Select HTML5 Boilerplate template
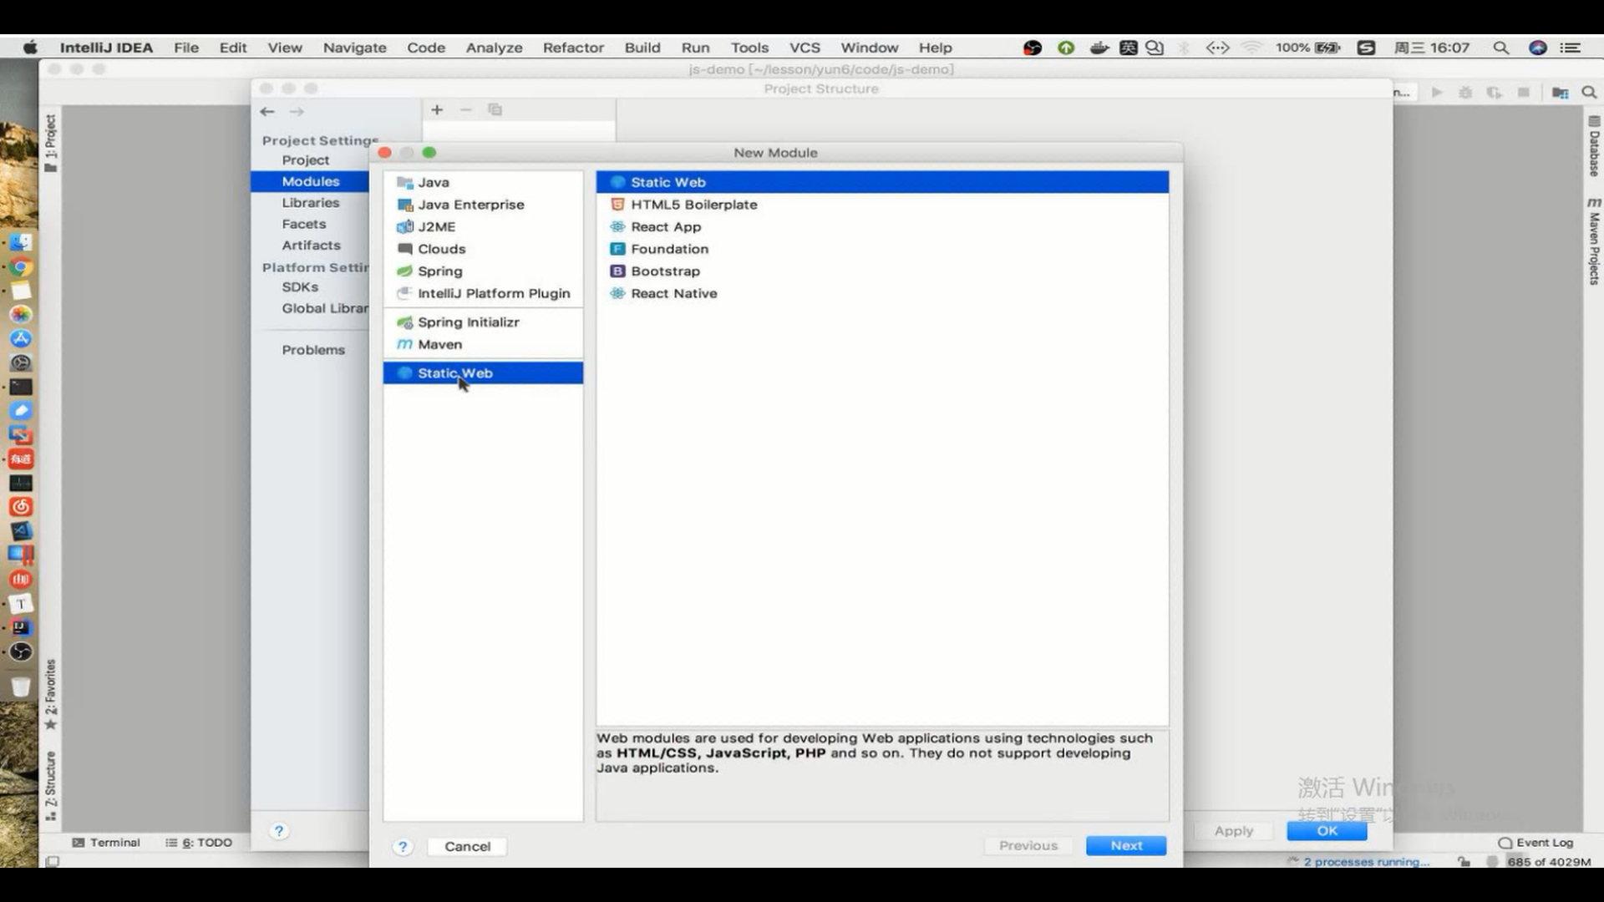Screen dimensions: 1604x902 tap(693, 204)
